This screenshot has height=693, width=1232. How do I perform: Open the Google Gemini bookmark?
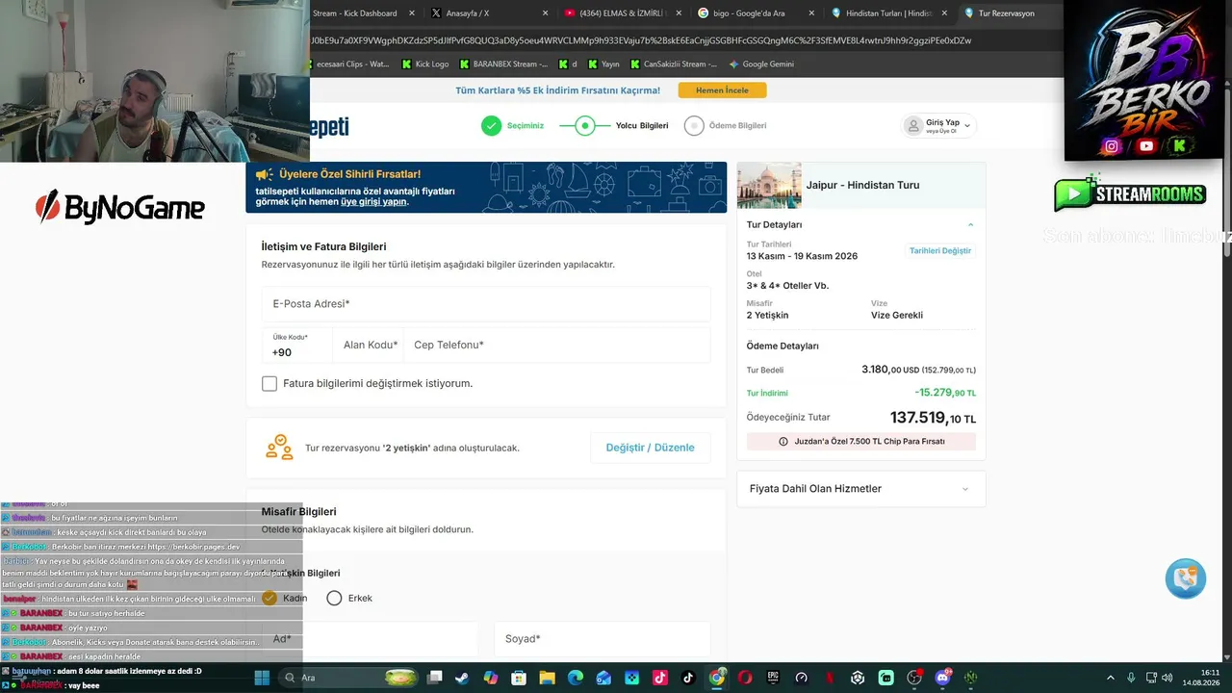coord(761,64)
